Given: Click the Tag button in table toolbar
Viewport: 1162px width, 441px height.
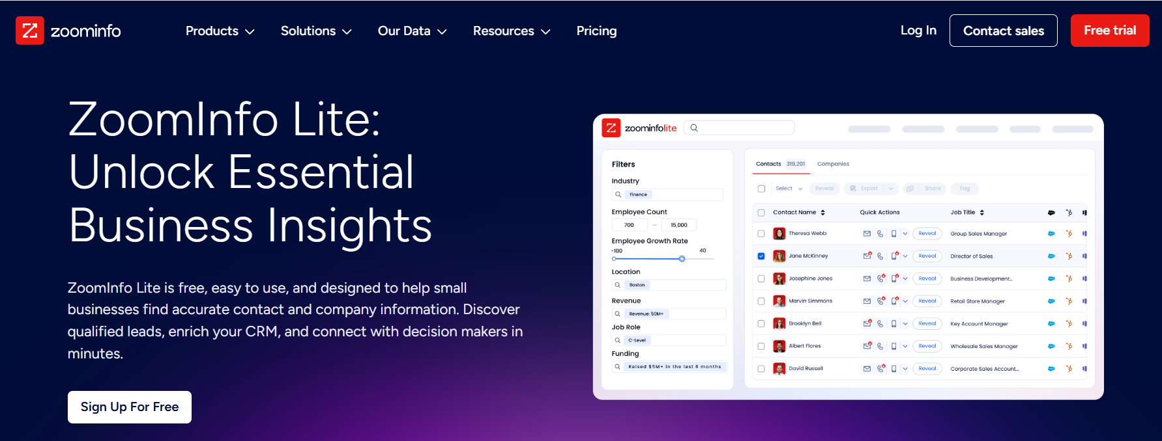Looking at the screenshot, I should click(x=965, y=189).
